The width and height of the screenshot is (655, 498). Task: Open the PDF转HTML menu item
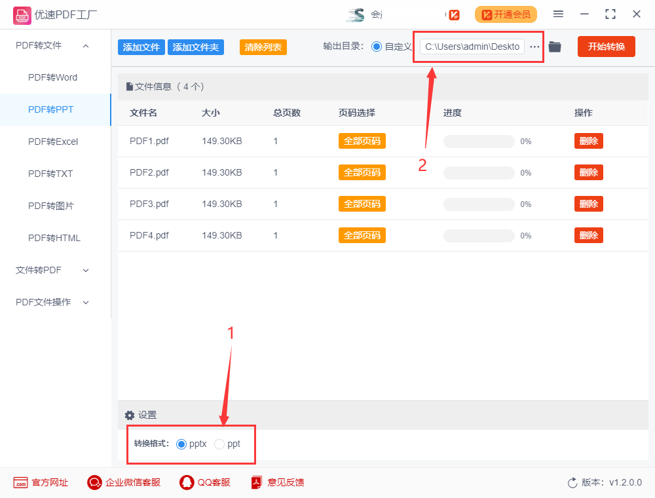click(x=55, y=238)
